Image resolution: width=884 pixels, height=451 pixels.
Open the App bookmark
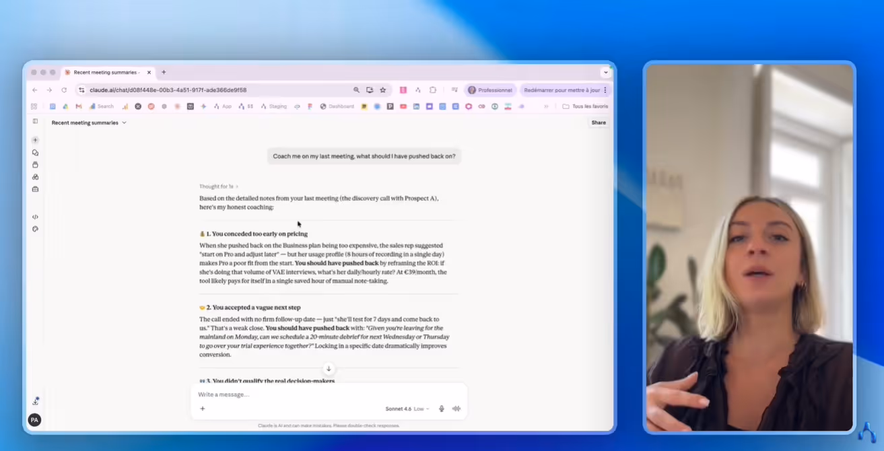[x=222, y=106]
